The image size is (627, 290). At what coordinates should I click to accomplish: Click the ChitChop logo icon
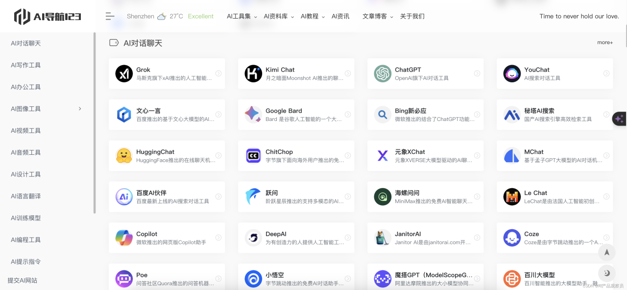[x=253, y=156]
